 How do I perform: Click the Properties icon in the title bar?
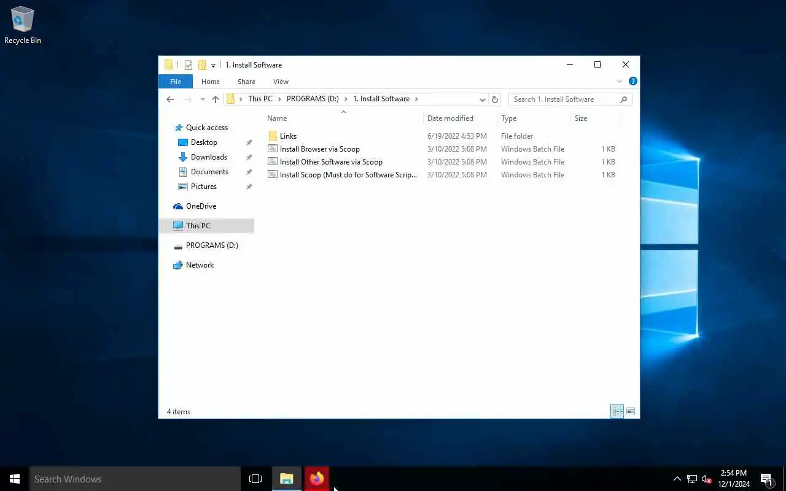189,65
